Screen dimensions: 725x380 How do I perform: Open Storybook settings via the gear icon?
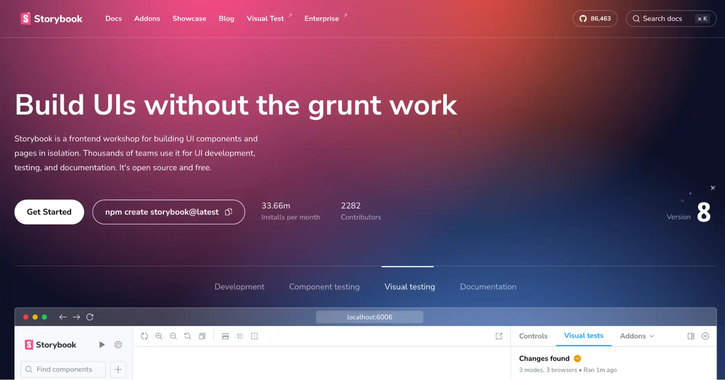[118, 344]
